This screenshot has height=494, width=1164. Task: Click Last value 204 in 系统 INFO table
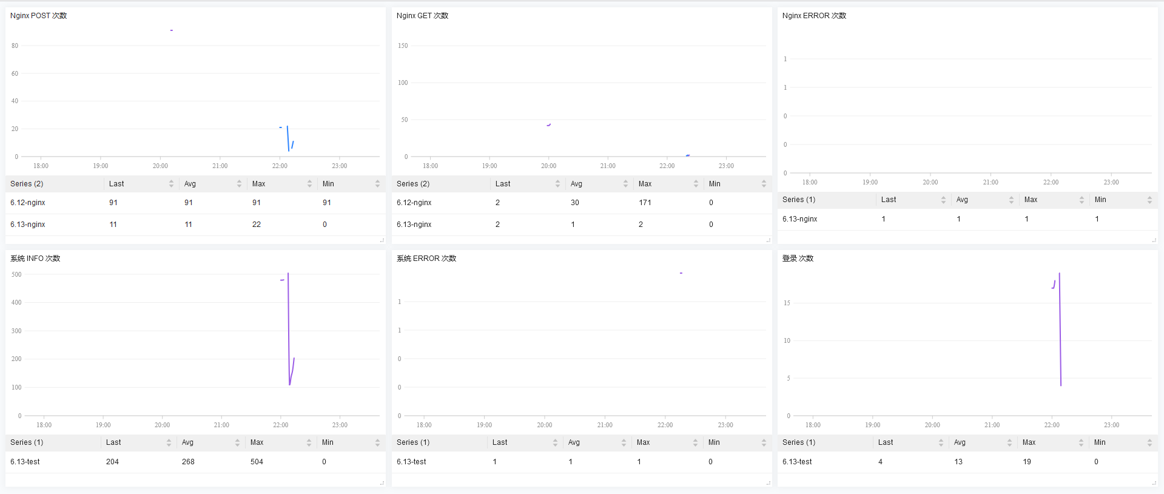[x=112, y=462]
